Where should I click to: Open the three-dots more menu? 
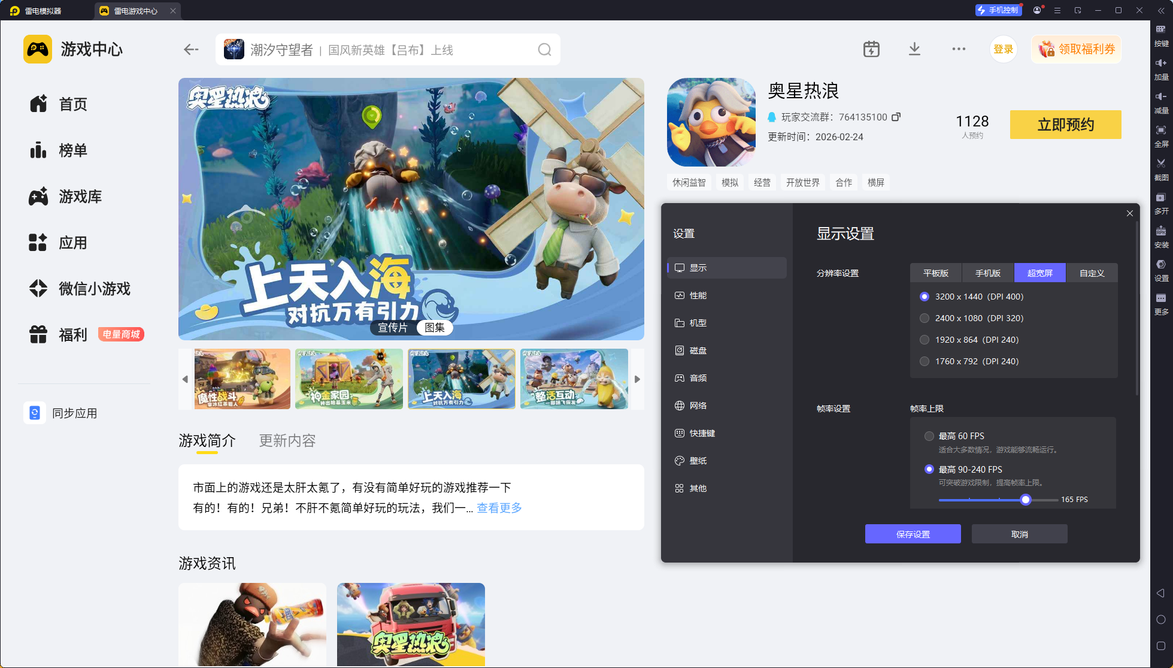click(959, 49)
